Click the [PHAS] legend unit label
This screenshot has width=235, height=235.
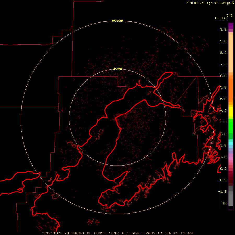pyautogui.click(x=221, y=18)
